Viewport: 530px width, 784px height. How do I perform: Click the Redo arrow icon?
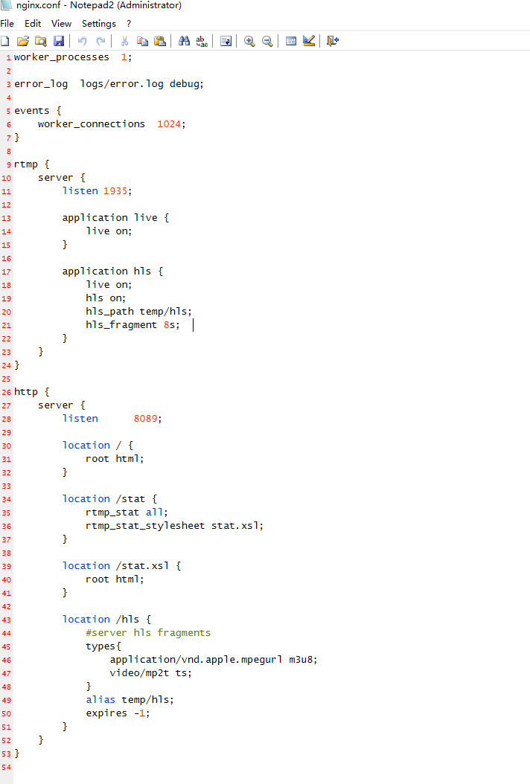[x=100, y=41]
